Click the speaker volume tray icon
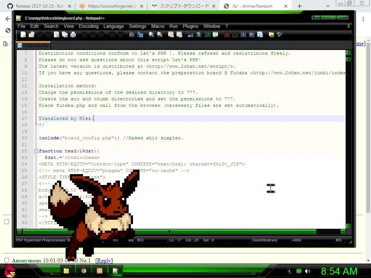 click(x=308, y=271)
